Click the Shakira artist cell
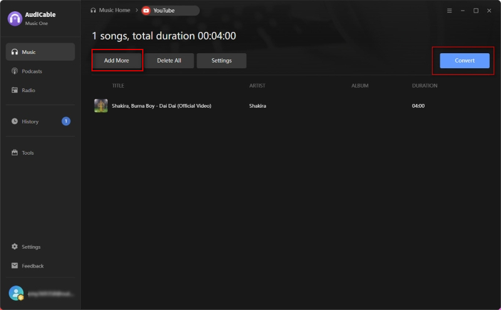Viewport: 501px width, 310px height. pos(257,106)
